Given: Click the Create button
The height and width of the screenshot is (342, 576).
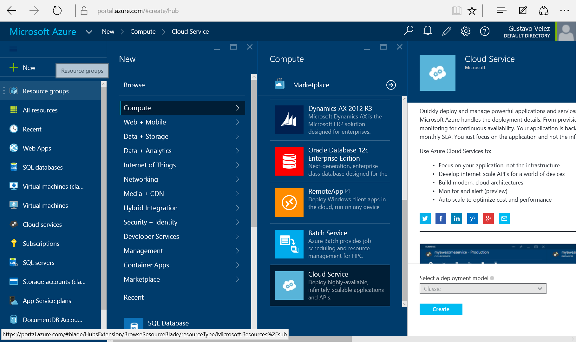Looking at the screenshot, I should pyautogui.click(x=441, y=309).
